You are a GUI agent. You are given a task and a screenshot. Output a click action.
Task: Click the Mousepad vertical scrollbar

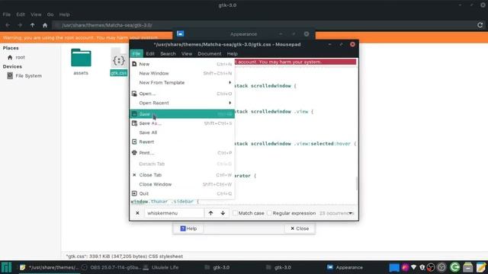coord(357,183)
